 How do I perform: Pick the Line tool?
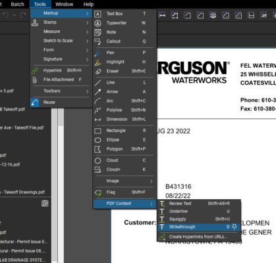(124, 83)
